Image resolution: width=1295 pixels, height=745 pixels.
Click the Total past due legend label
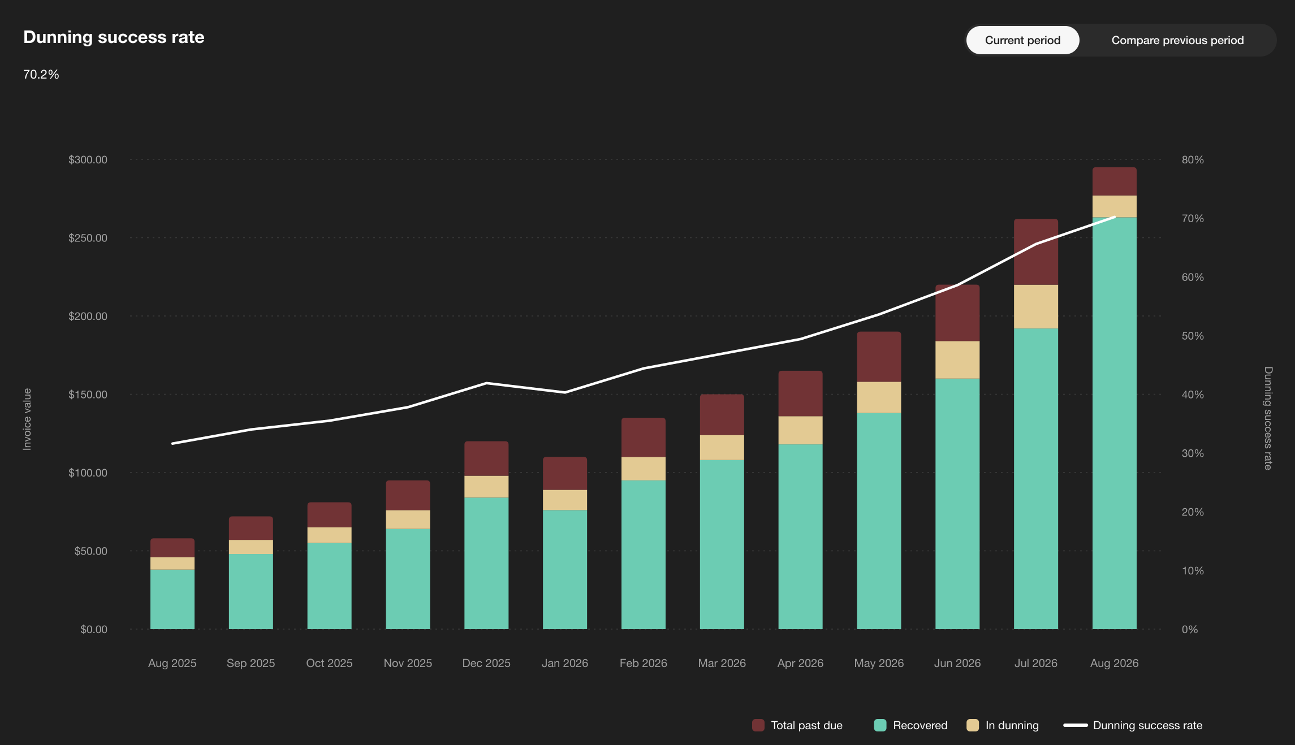coord(807,725)
